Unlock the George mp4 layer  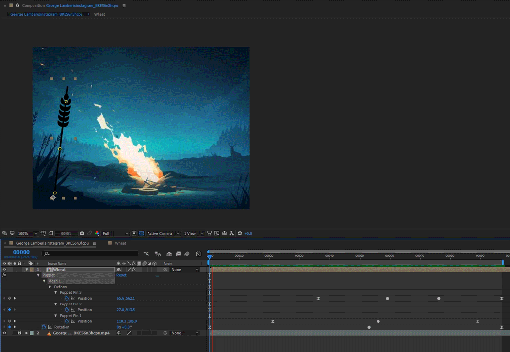[x=19, y=333]
